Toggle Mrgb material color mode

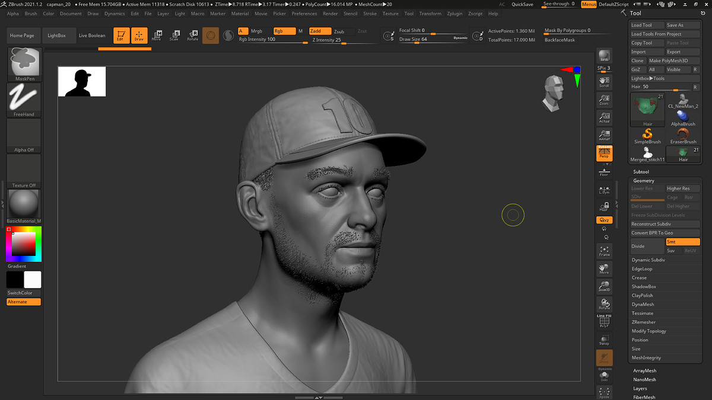click(x=256, y=31)
